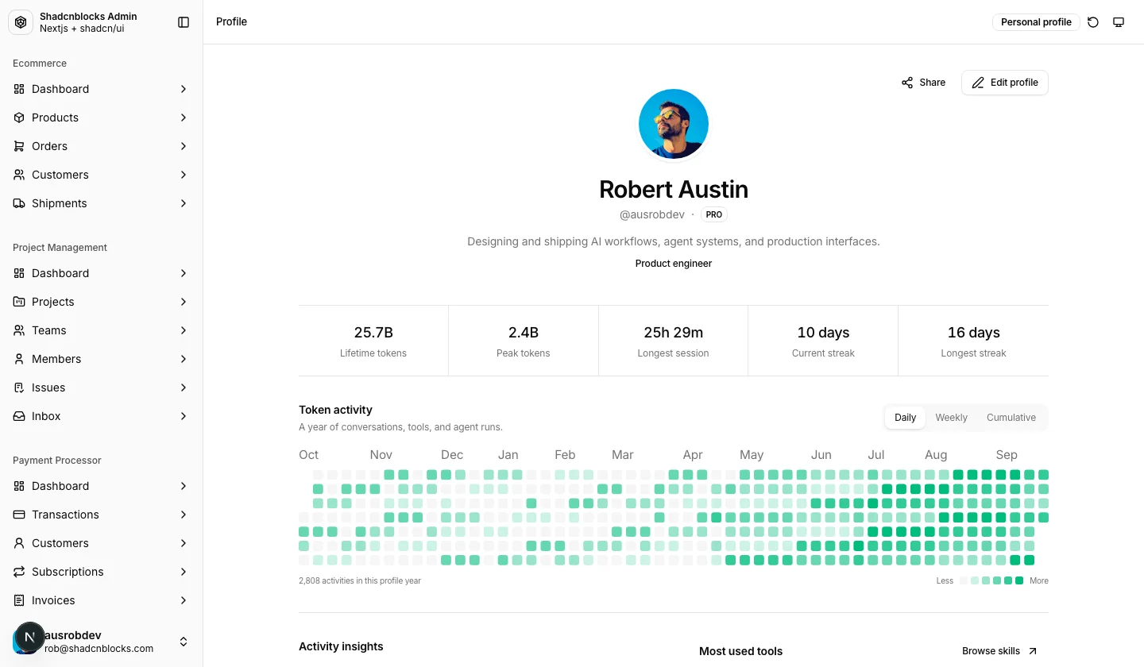Click the Most used tools heading
Viewport: 1144px width, 667px height.
[x=740, y=651]
